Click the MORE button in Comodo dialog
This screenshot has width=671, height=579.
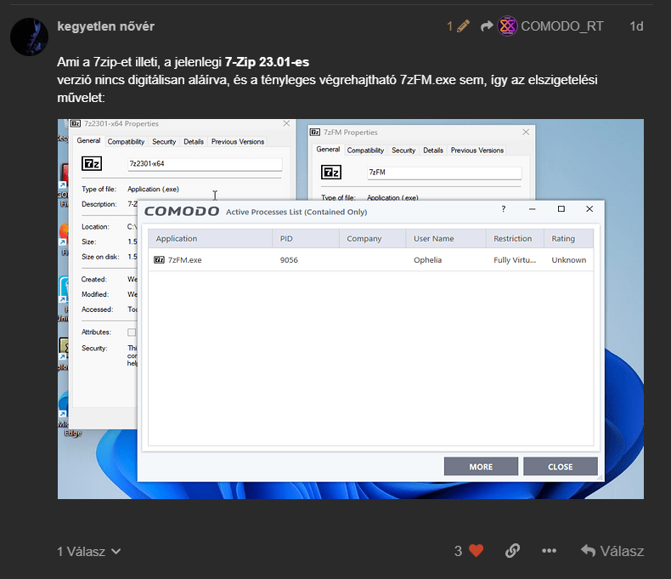481,467
